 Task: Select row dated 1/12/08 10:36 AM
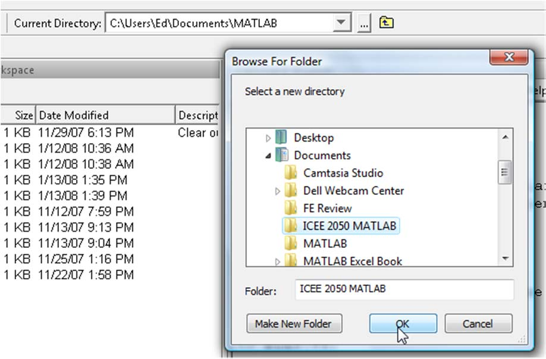tap(109, 149)
